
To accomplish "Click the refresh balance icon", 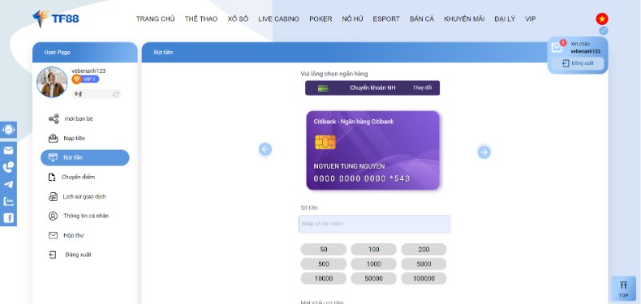I will 115,94.
